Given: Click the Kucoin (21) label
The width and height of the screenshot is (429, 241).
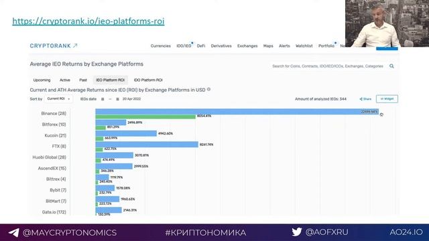Looking at the screenshot, I should pyautogui.click(x=55, y=135).
